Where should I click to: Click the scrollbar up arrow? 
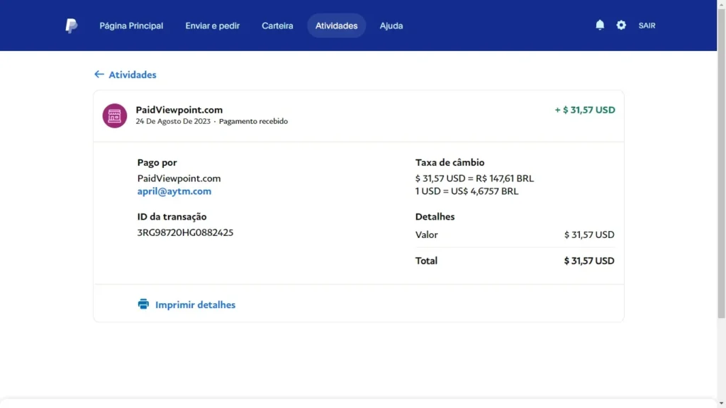[x=721, y=4]
